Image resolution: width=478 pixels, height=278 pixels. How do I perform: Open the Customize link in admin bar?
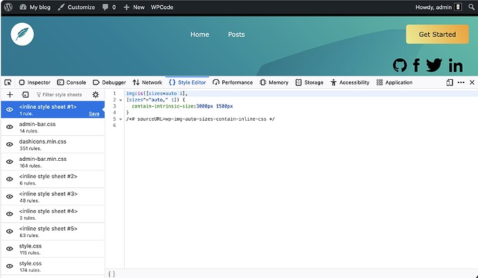76,7
